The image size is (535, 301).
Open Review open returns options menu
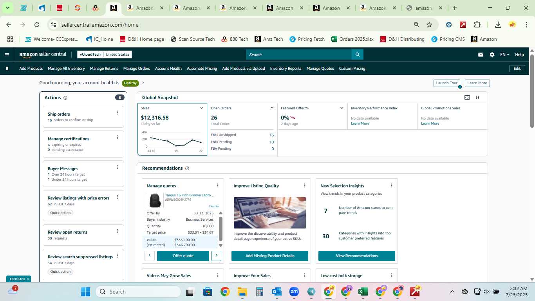pos(117,231)
